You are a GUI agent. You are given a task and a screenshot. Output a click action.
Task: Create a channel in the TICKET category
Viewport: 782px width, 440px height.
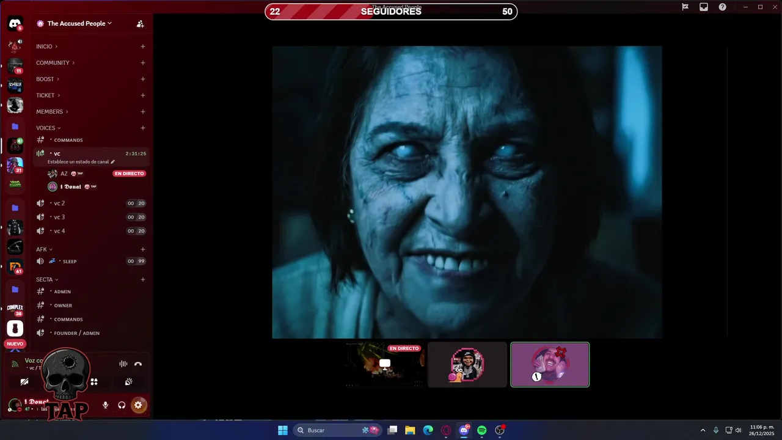tap(143, 95)
